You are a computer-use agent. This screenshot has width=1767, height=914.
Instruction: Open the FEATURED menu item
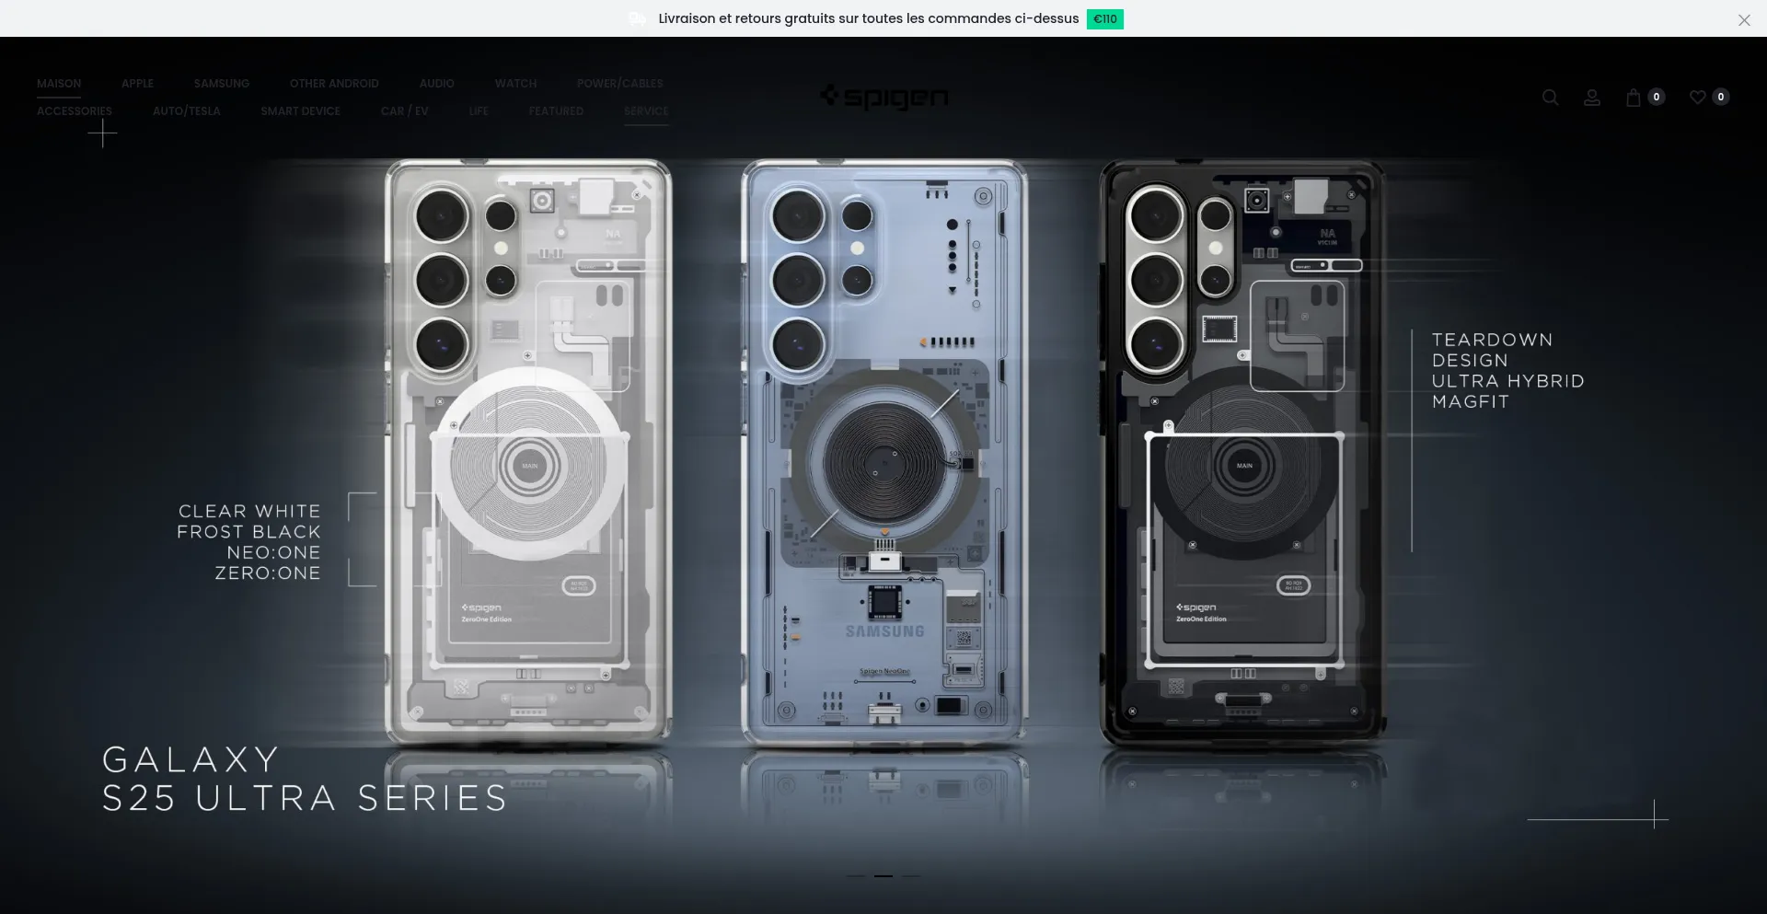tap(556, 110)
